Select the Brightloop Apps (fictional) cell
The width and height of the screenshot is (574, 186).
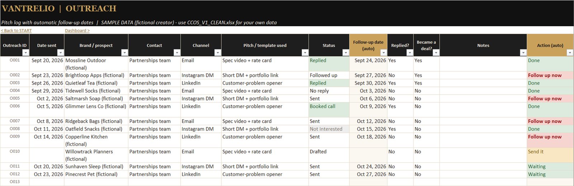point(96,75)
